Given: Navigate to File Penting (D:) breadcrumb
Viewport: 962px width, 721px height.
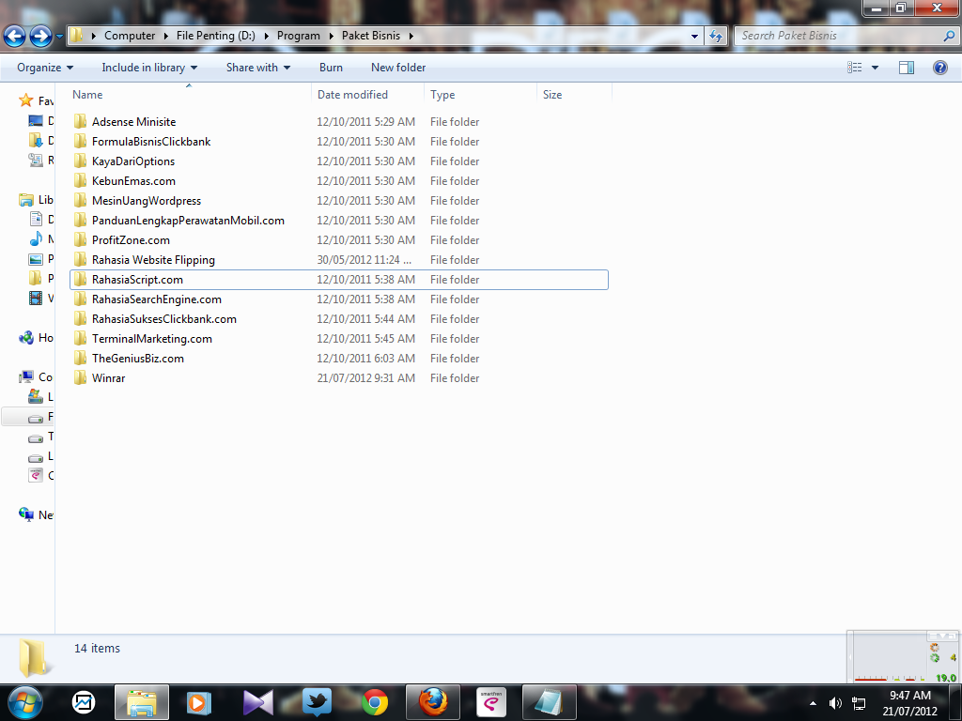Looking at the screenshot, I should coord(215,36).
